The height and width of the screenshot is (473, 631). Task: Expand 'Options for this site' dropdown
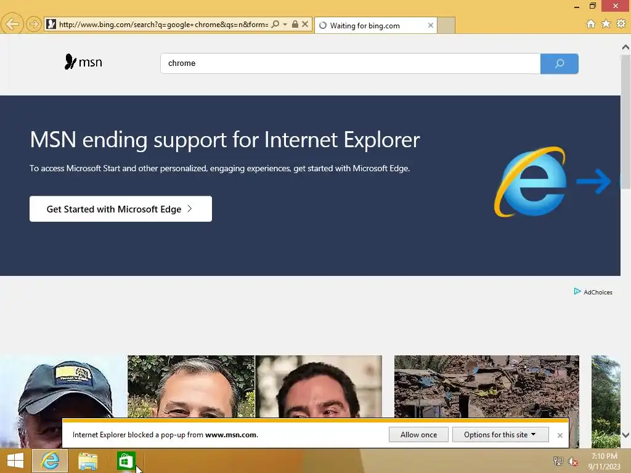[x=500, y=435]
